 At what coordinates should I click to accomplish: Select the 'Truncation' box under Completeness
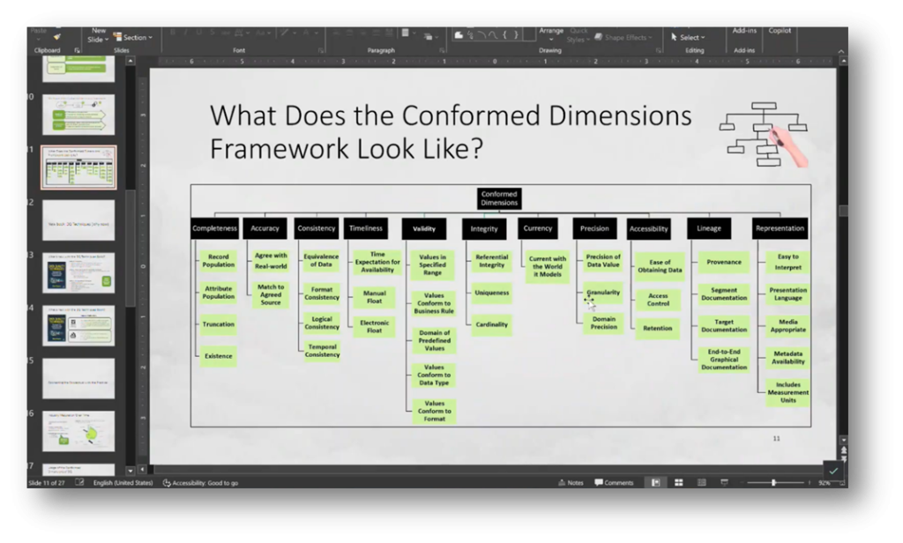[219, 324]
